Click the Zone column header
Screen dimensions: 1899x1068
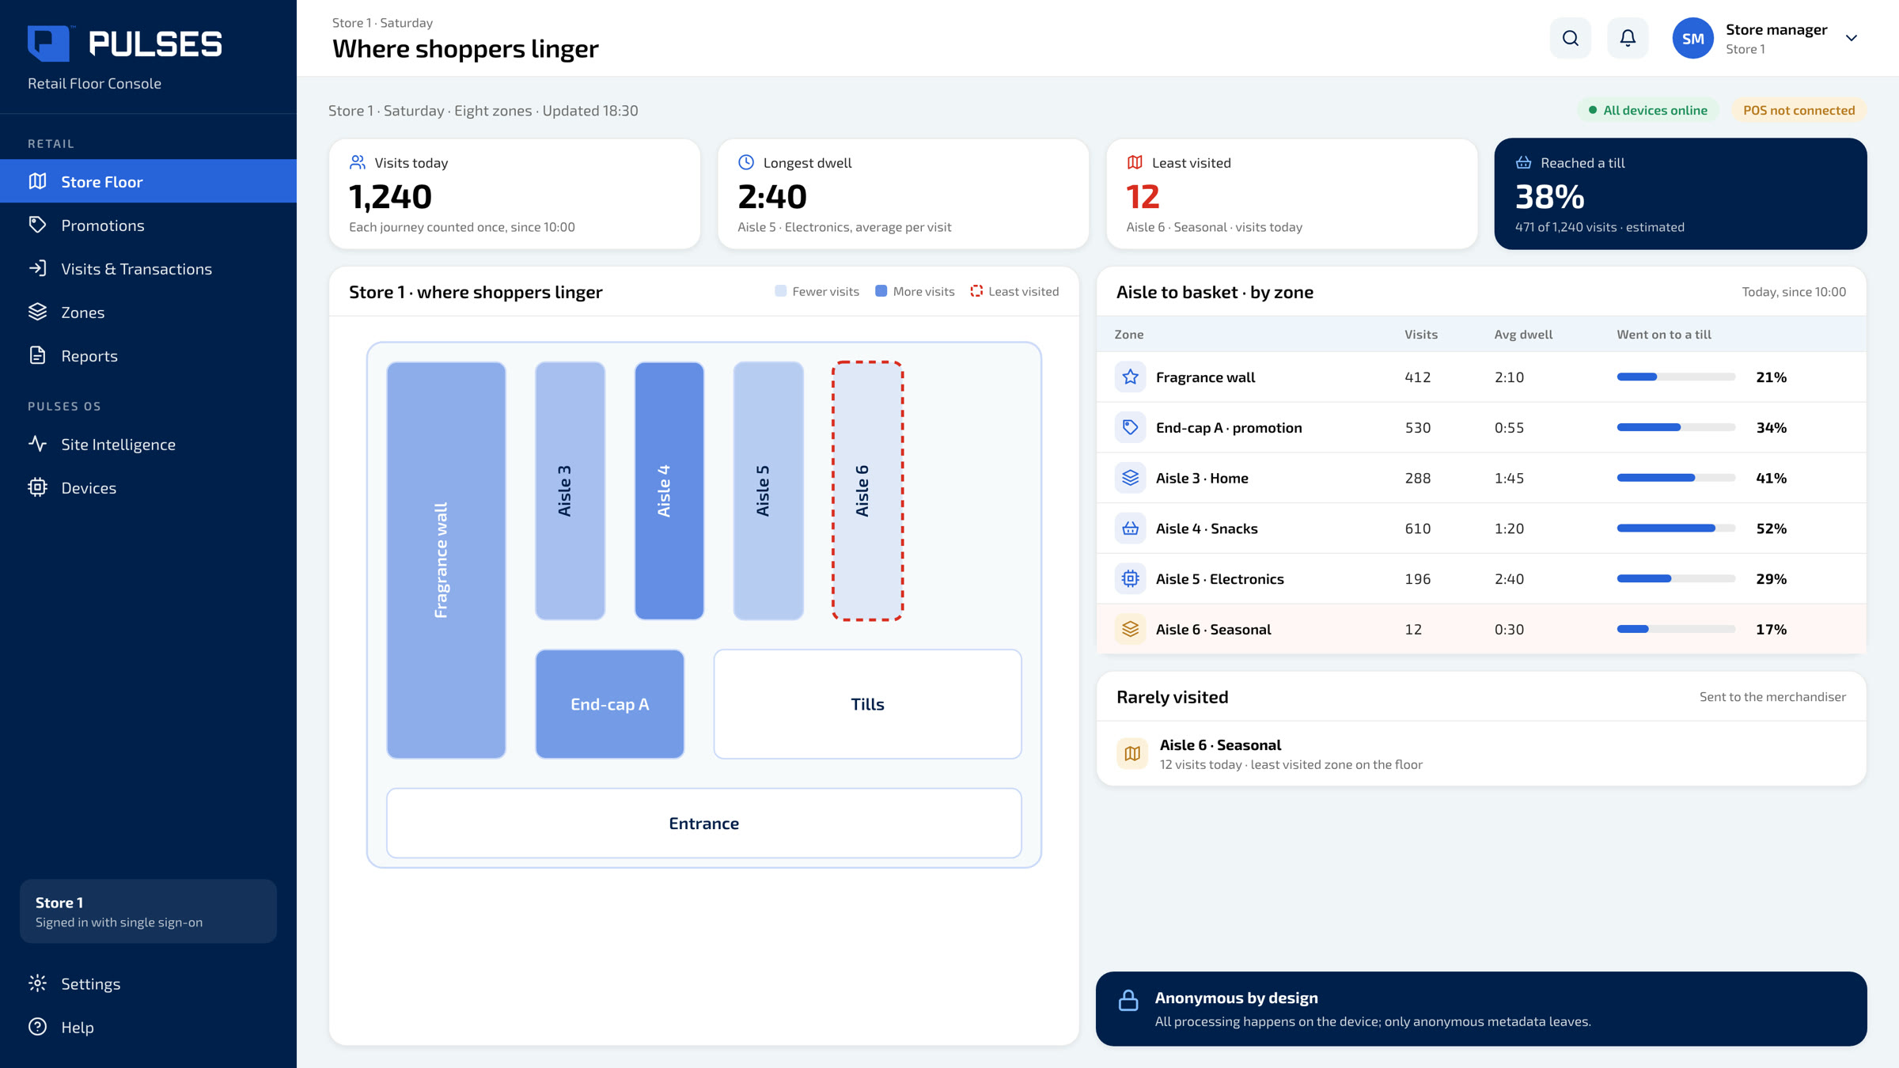point(1129,334)
